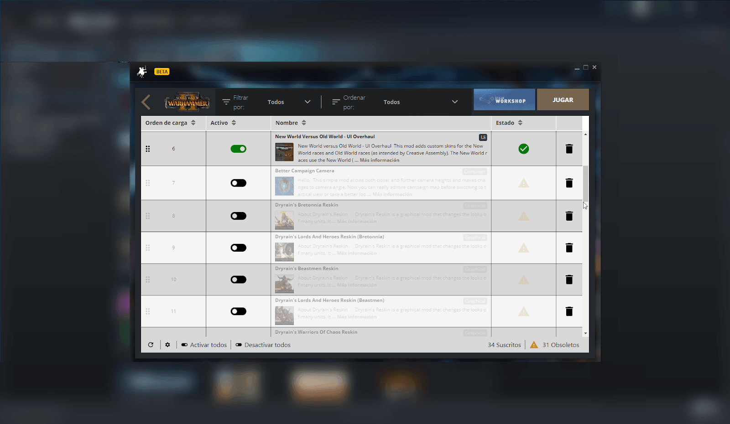
Task: Click Dryrain's Bretonnia Reskin thumbnail
Action: 284,220
